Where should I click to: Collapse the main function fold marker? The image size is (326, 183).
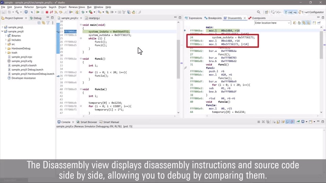tap(81, 25)
